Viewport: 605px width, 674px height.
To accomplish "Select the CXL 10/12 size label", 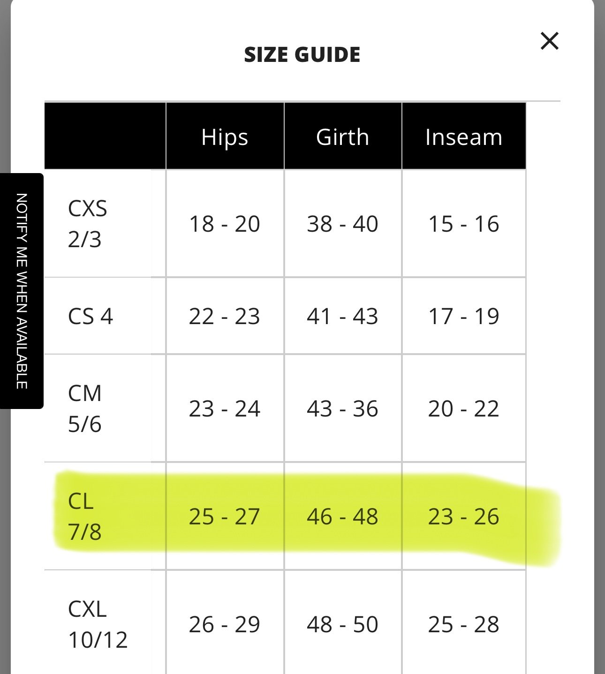I will (98, 624).
